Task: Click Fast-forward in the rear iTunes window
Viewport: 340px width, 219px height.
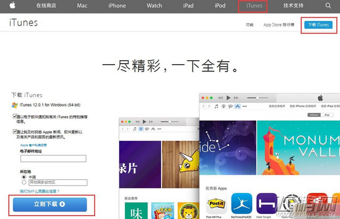Action: [x=151, y=121]
